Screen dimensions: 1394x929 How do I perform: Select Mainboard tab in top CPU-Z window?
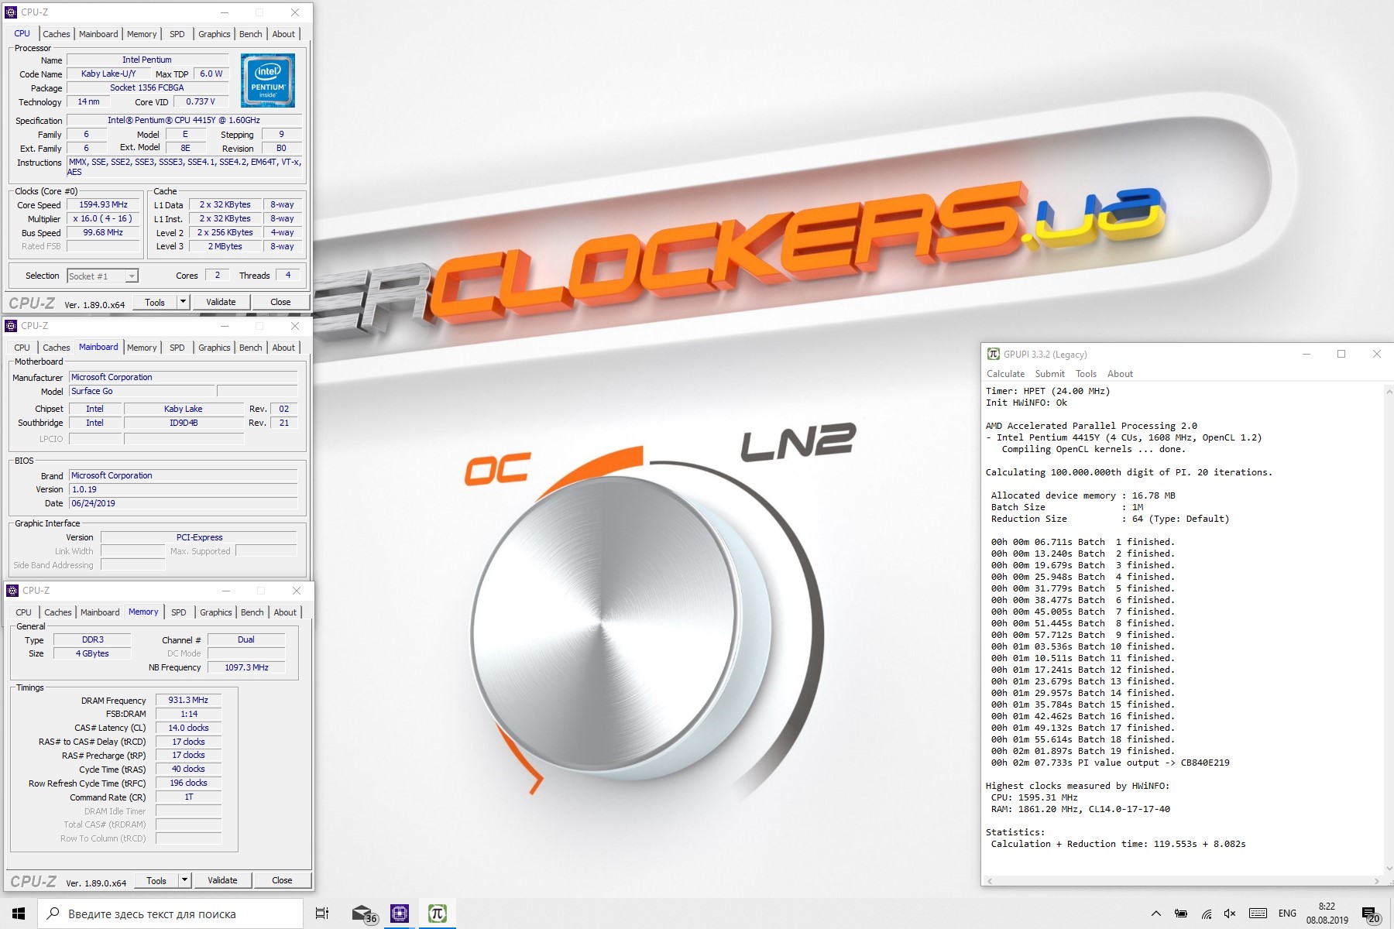[98, 34]
